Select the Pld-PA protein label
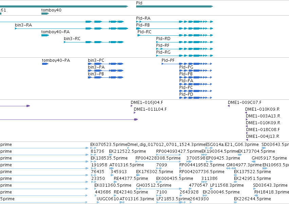This screenshot has height=204, width=289. 186,81
